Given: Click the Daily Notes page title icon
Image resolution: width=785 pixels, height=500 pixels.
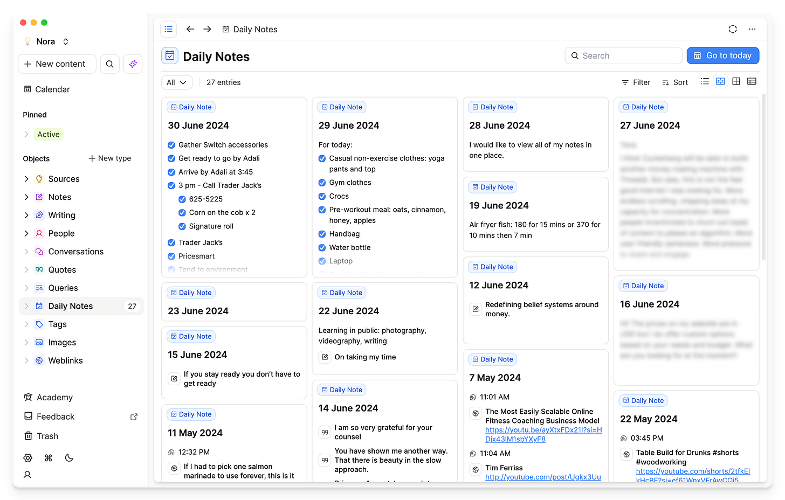Looking at the screenshot, I should (170, 55).
